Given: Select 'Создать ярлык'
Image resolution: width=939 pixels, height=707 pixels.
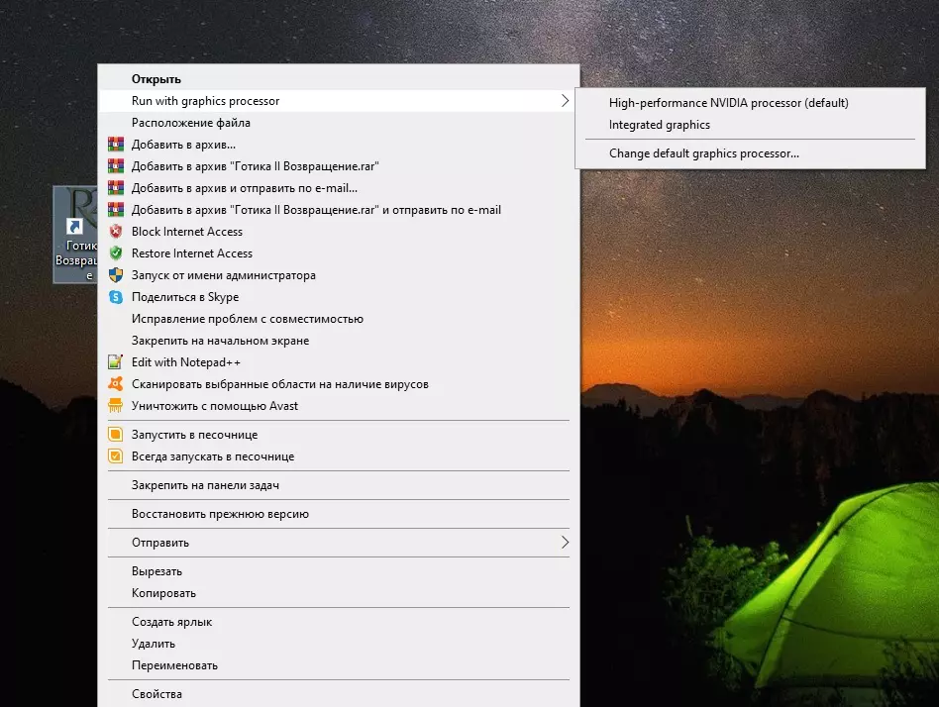Looking at the screenshot, I should (x=339, y=622).
